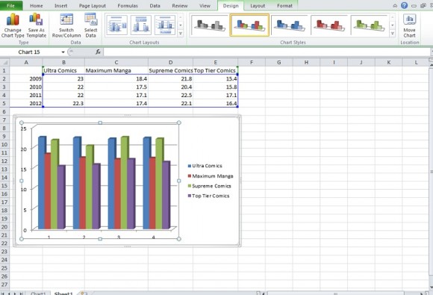Show next row of Chart Styles
This screenshot has width=433, height=295.
coord(393,25)
